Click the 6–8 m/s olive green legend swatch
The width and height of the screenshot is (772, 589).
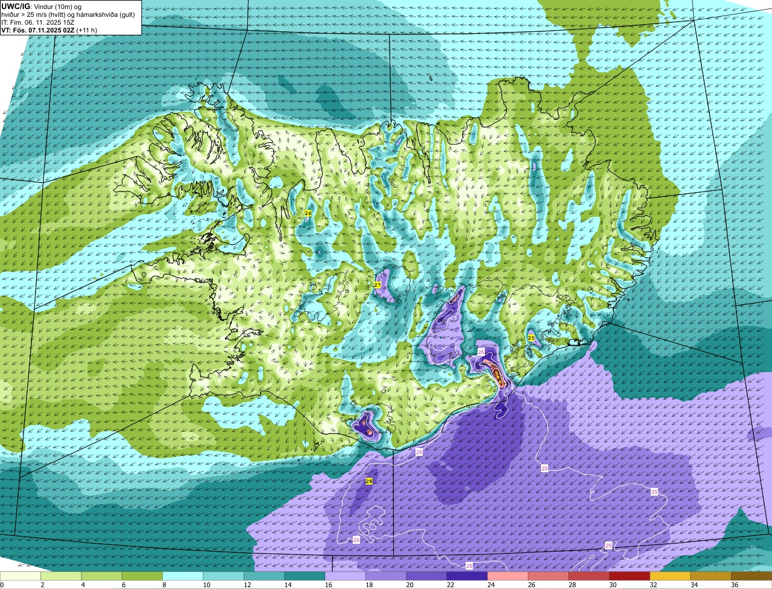[142, 576]
